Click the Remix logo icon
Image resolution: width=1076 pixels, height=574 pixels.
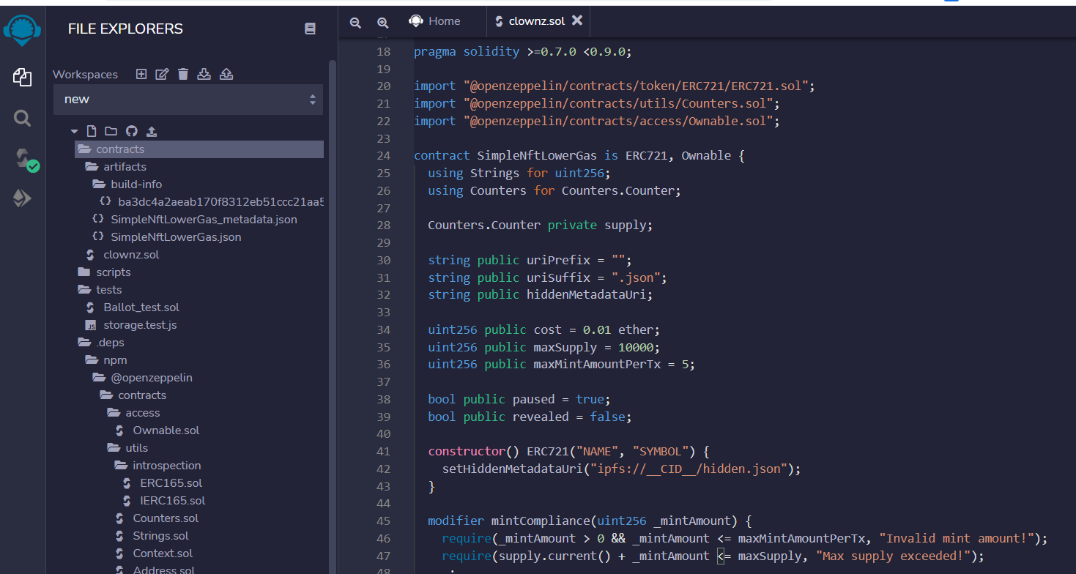point(23,30)
